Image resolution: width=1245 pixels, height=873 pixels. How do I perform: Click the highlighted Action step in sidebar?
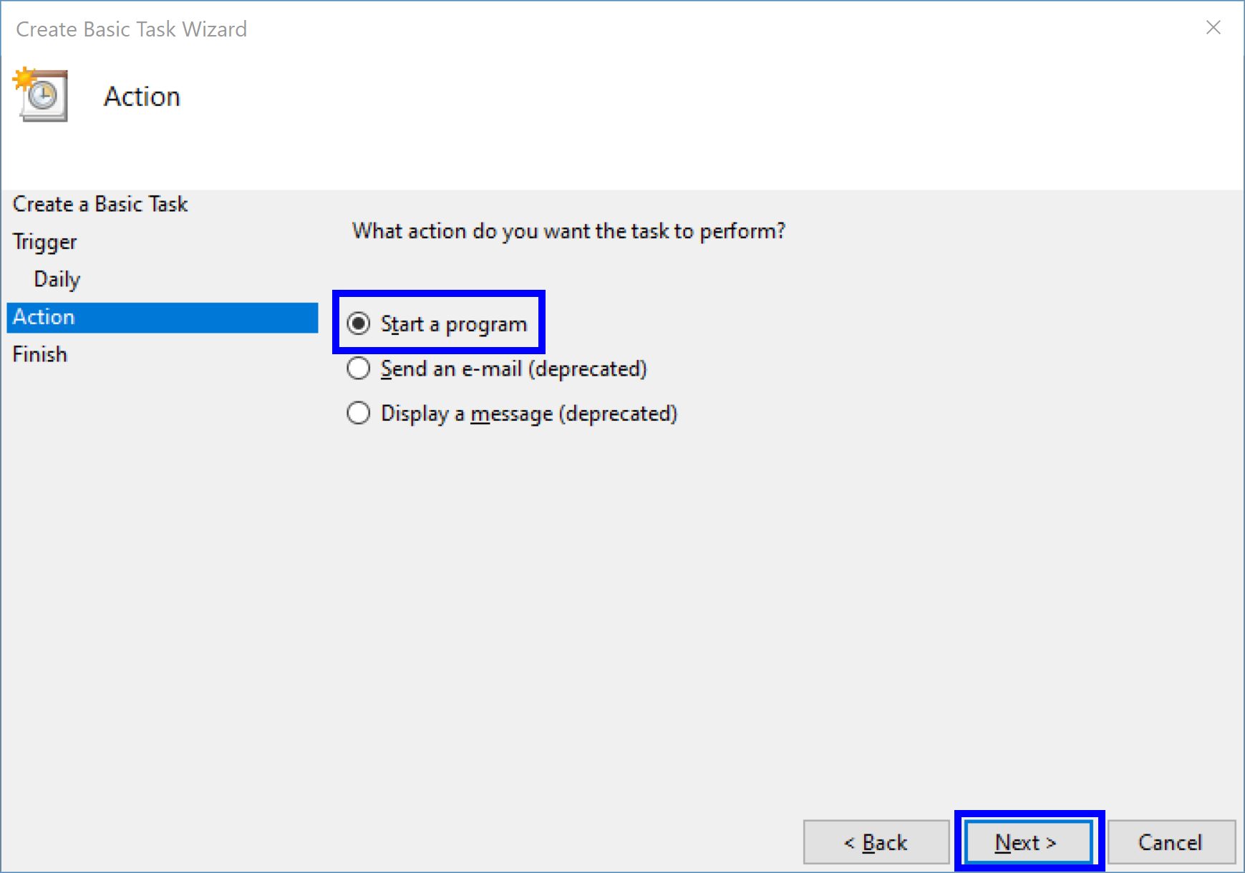pos(162,317)
